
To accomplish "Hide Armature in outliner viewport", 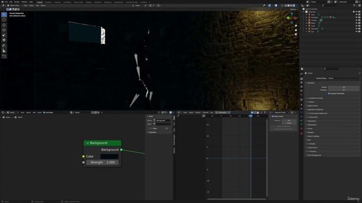I will (356, 17).
